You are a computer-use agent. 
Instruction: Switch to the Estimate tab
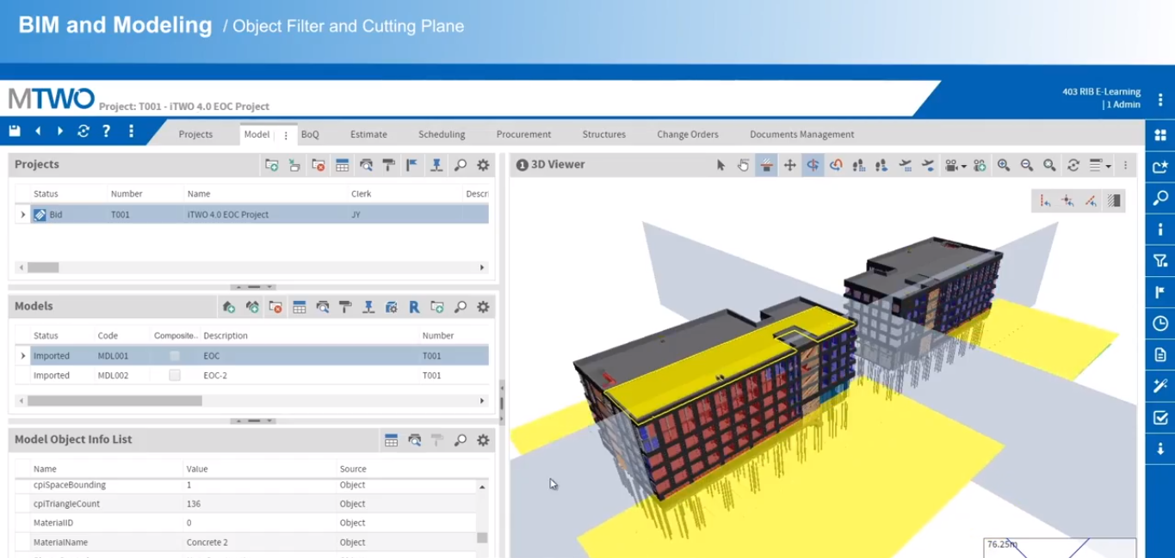(368, 135)
